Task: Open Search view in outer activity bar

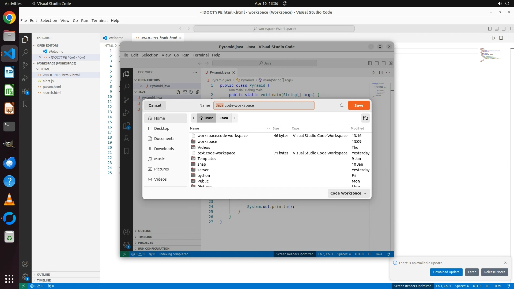Action: (x=25, y=52)
